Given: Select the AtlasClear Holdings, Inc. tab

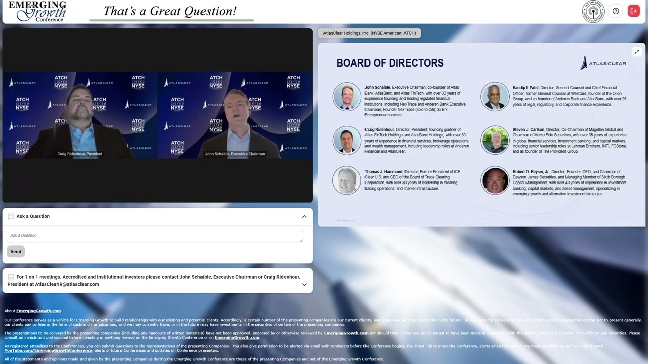Looking at the screenshot, I should (x=370, y=33).
